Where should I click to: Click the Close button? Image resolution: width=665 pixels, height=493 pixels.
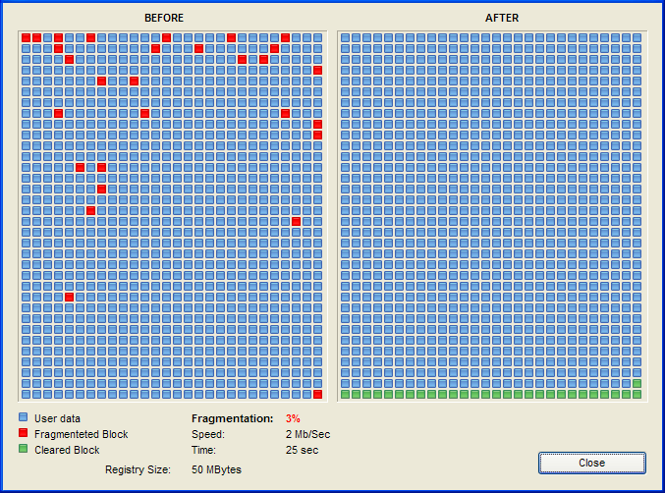coord(591,463)
